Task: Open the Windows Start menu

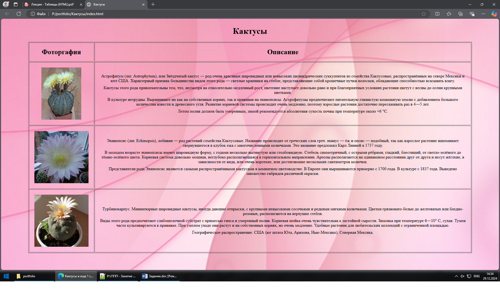Action: coord(6,276)
